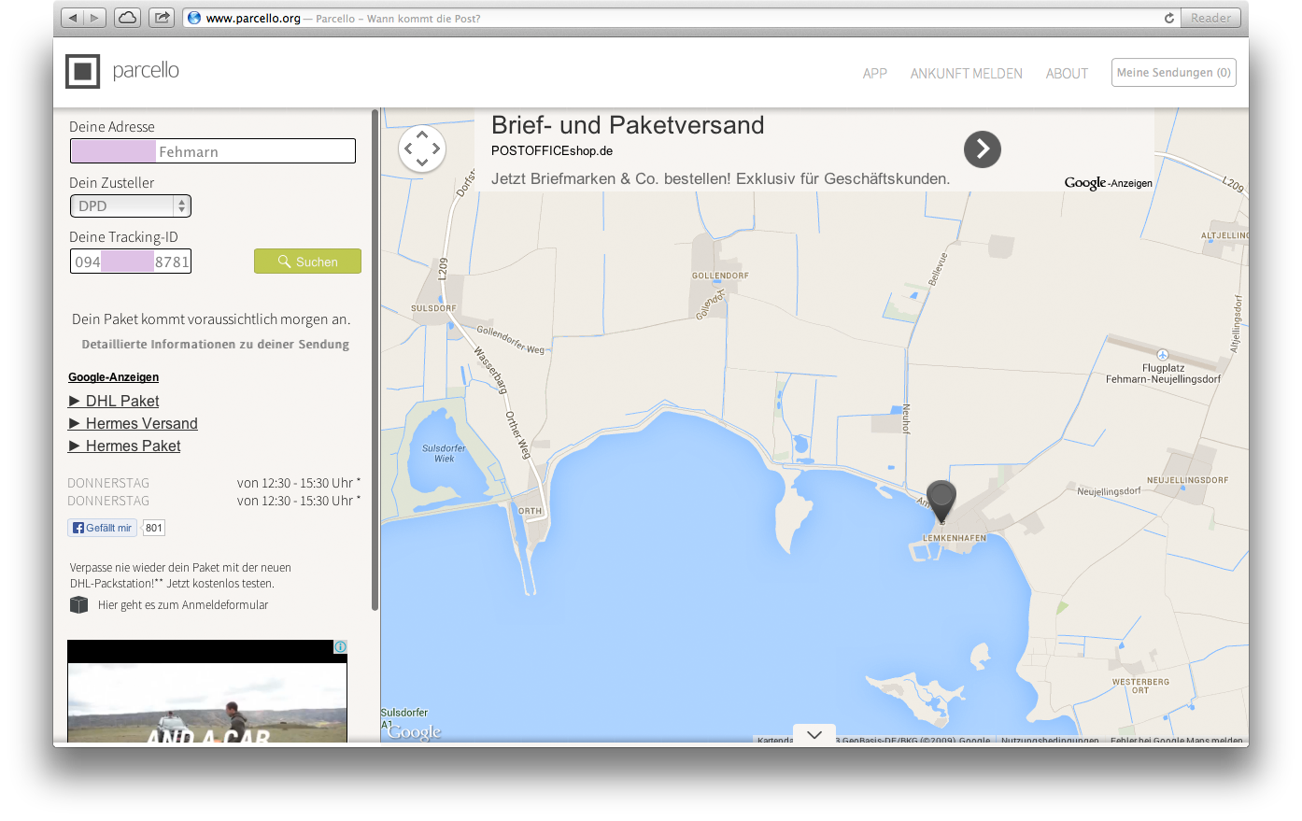Open the Hermes Paket ad link

pos(124,446)
